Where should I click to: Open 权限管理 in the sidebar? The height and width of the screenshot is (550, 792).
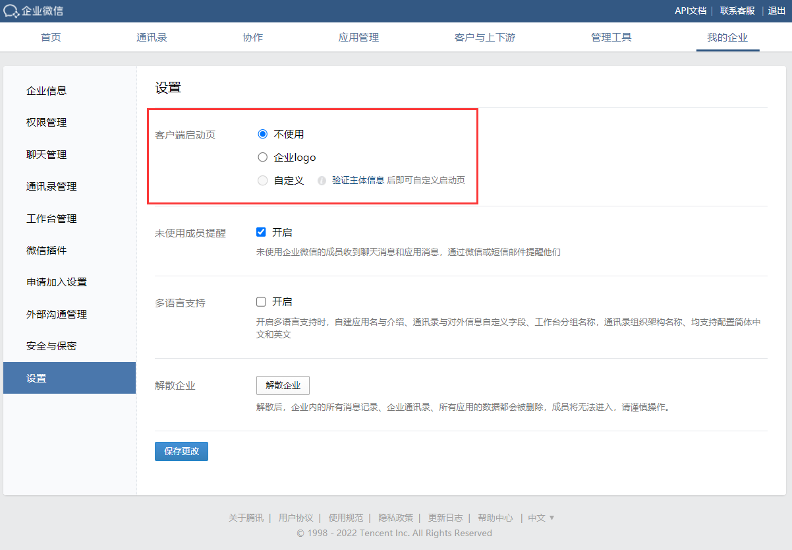click(x=46, y=123)
